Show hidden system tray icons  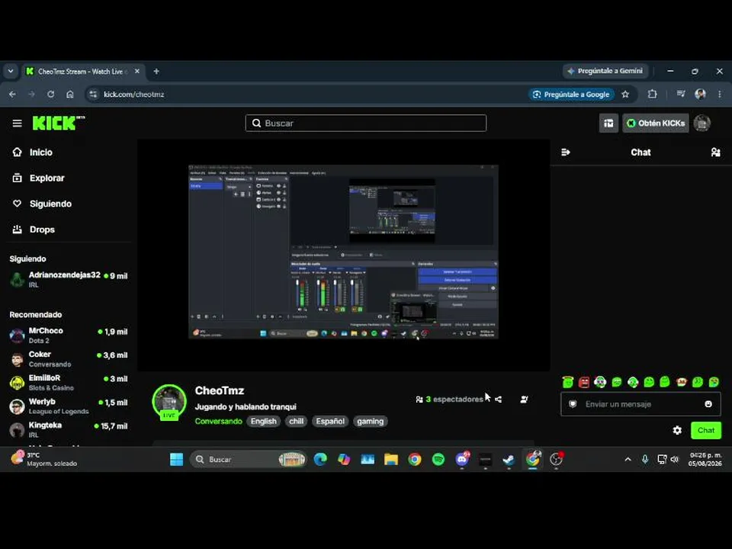point(628,459)
